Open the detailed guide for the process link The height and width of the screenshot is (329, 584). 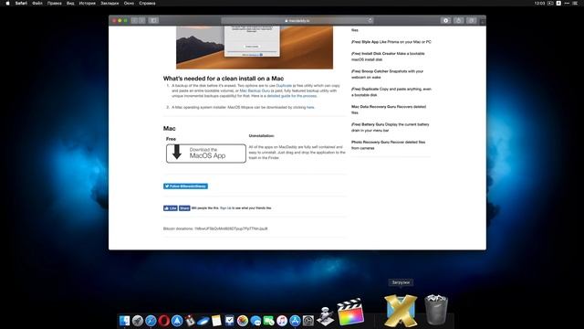point(292,96)
